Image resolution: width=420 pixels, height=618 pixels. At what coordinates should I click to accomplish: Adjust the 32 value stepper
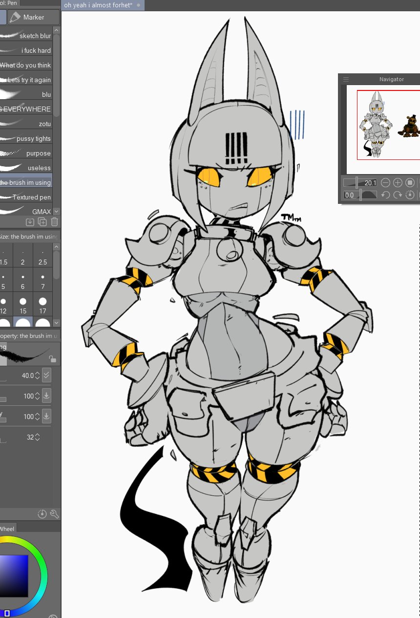coord(38,437)
